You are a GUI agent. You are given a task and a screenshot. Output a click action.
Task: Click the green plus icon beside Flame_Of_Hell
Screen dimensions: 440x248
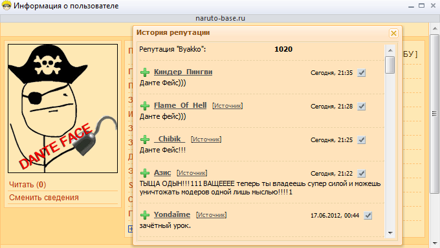click(x=145, y=106)
